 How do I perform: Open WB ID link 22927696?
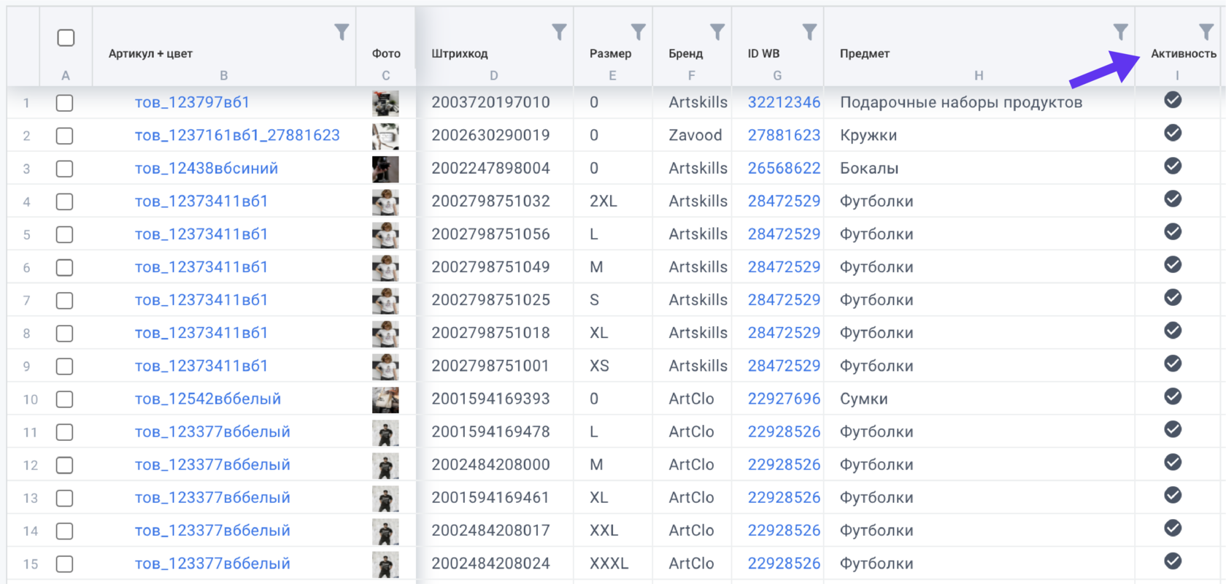(784, 399)
